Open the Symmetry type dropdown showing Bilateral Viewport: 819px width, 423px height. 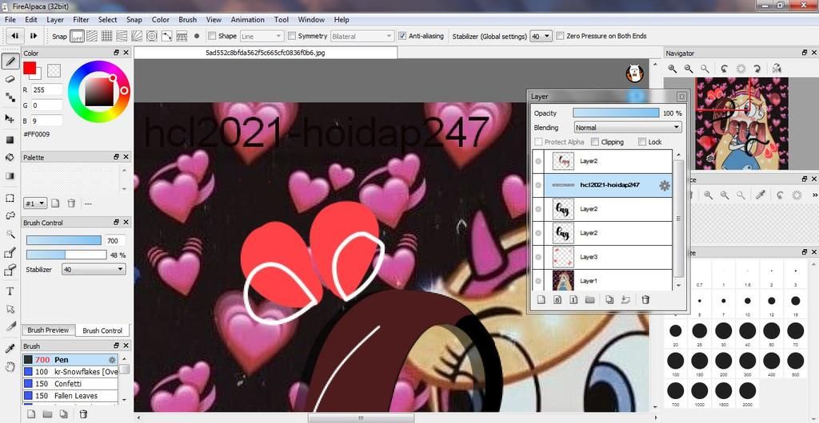pyautogui.click(x=362, y=37)
